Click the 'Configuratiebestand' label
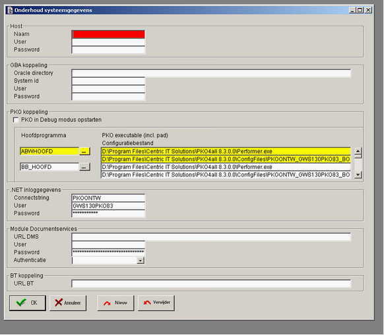 pos(127,143)
